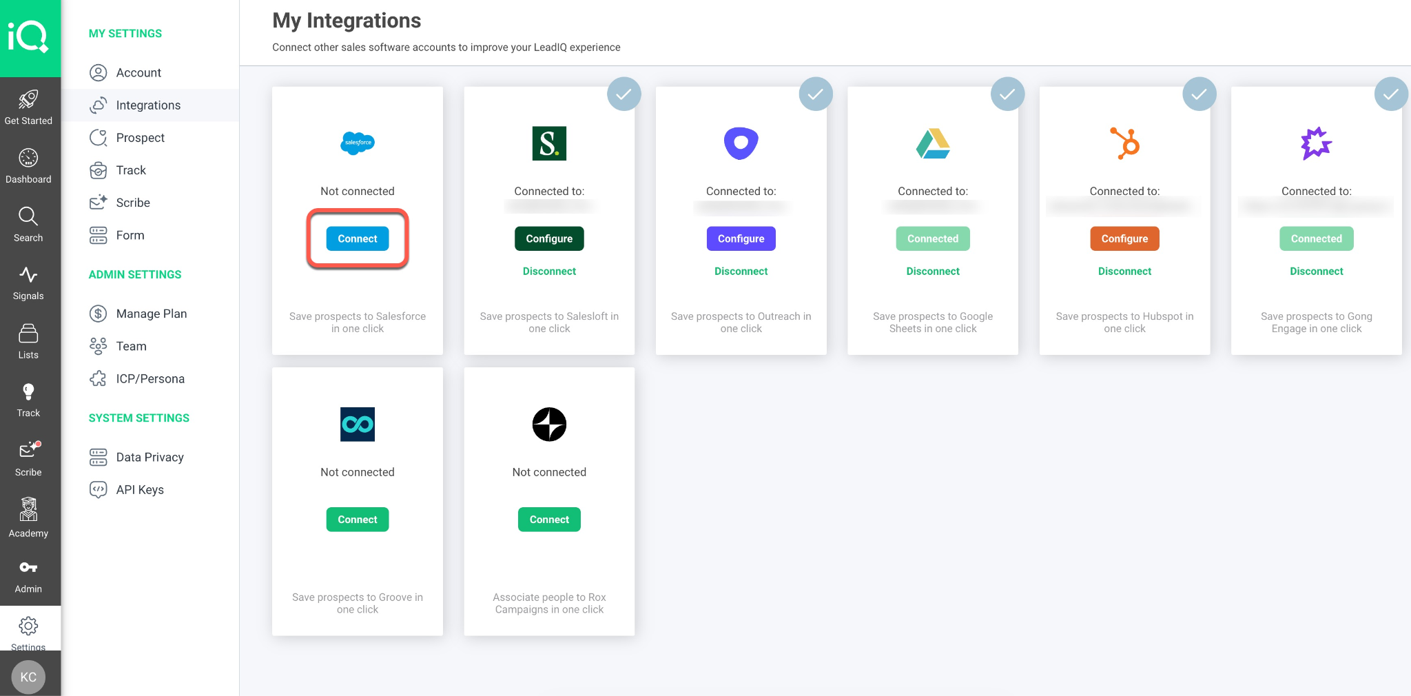Select Integrations in settings menu

coord(150,105)
